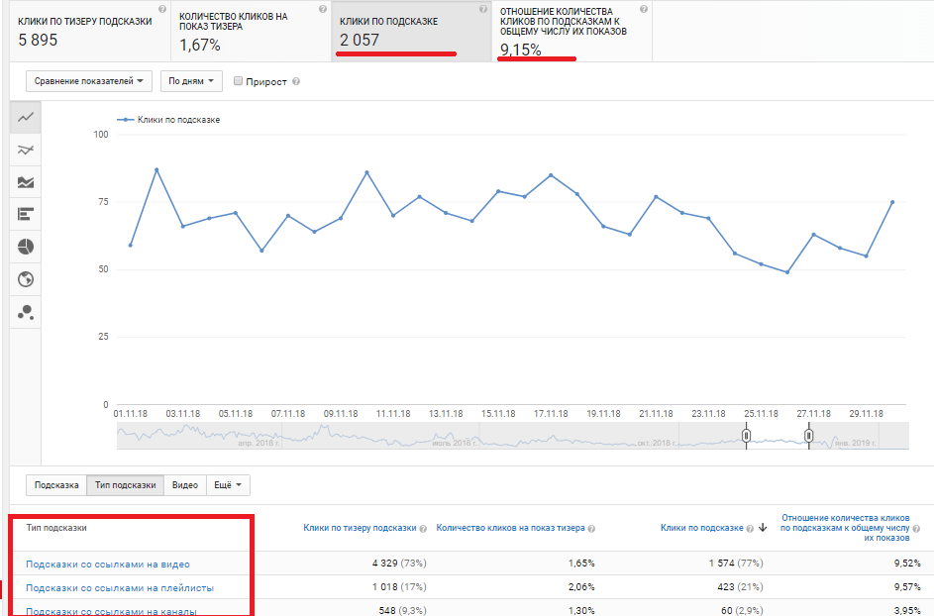
Task: Select the bubble chart icon
Action: tap(26, 312)
